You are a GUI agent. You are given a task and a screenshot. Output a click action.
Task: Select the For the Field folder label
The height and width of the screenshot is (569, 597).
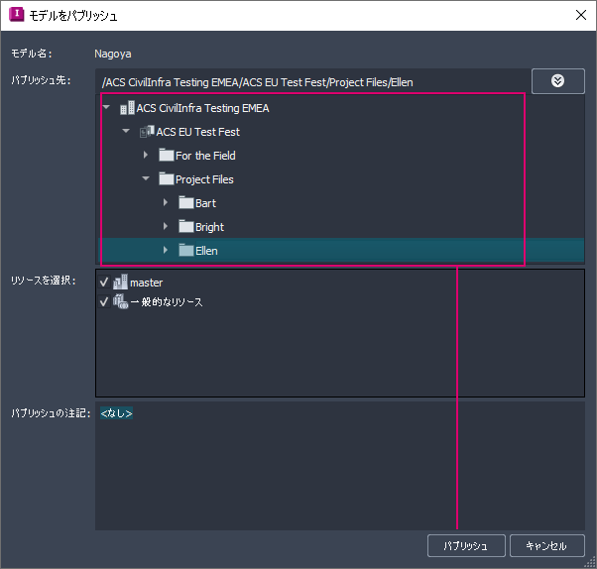tap(205, 156)
